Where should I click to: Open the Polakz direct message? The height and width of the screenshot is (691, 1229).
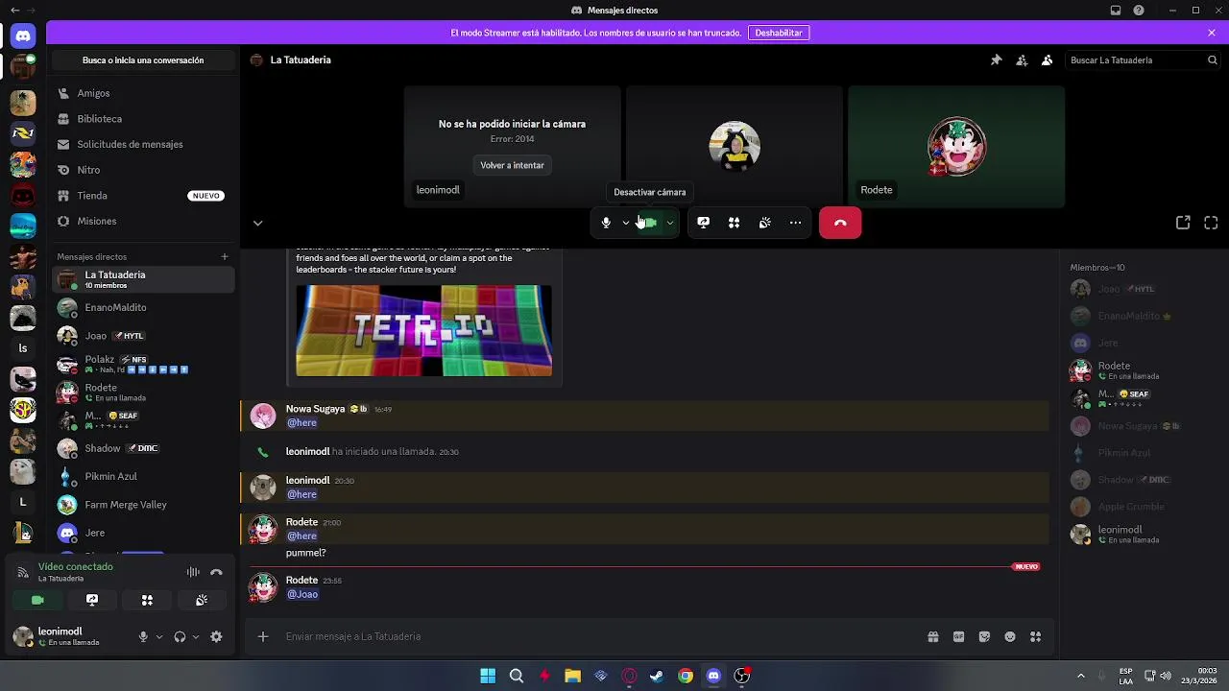click(143, 364)
